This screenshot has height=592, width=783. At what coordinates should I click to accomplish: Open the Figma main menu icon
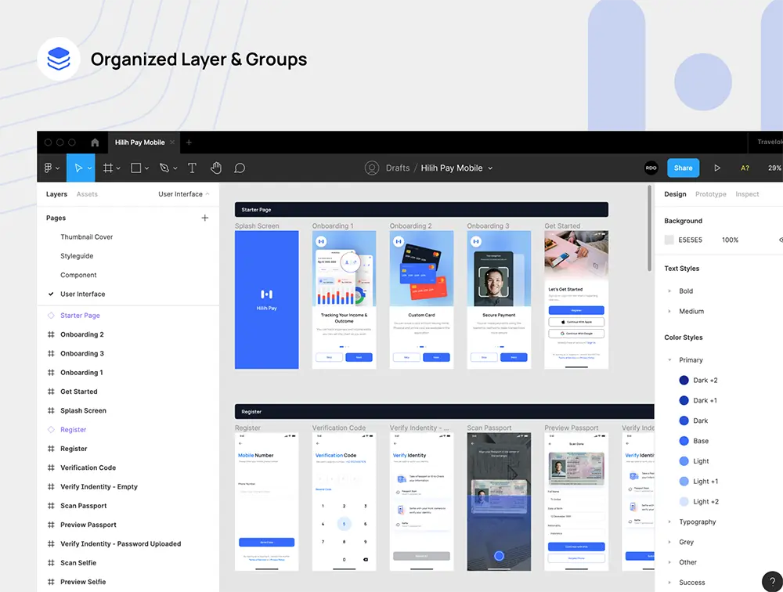click(49, 168)
